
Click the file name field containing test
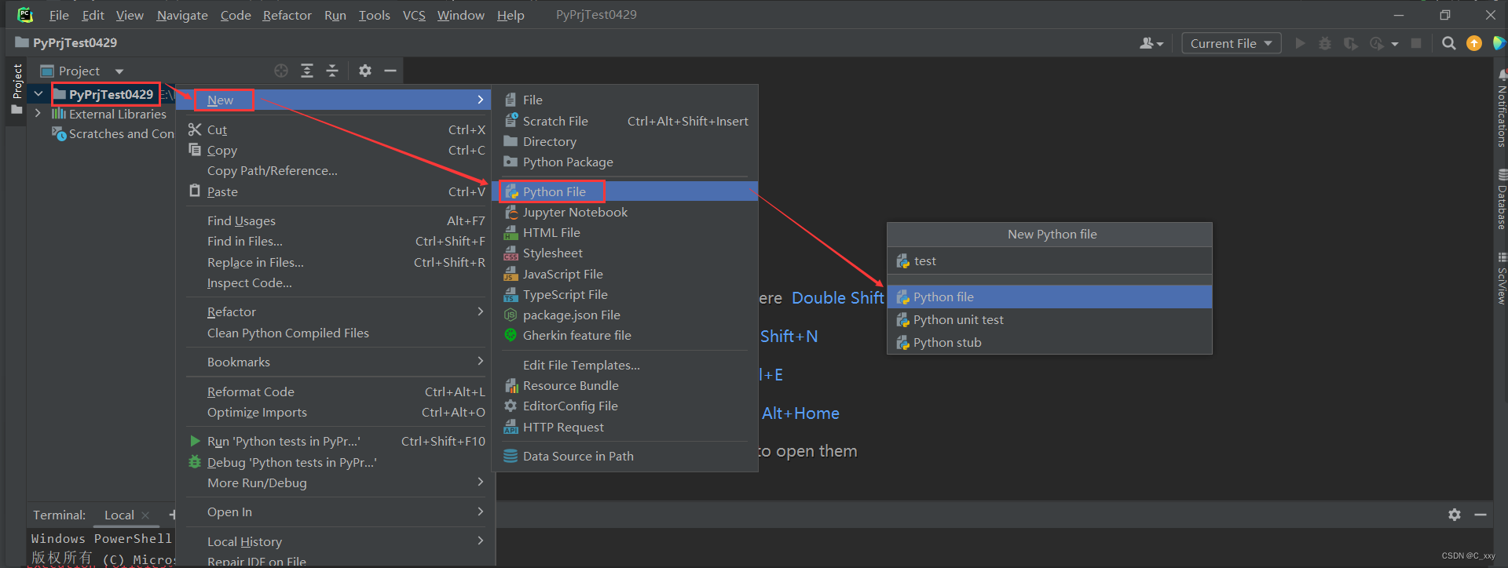point(1050,261)
